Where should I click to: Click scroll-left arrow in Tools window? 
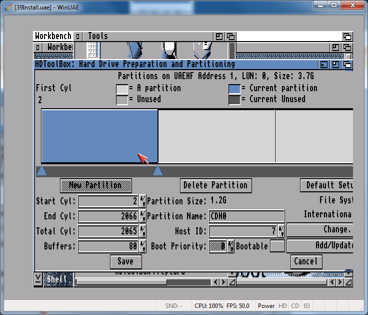click(215, 282)
